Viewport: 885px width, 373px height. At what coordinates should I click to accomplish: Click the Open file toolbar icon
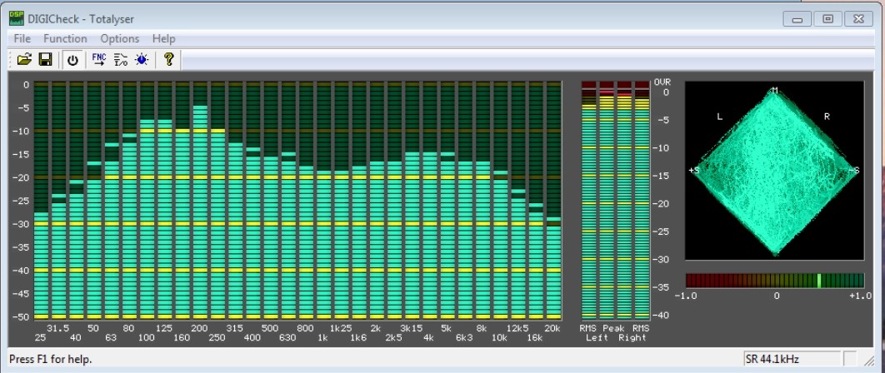24,59
